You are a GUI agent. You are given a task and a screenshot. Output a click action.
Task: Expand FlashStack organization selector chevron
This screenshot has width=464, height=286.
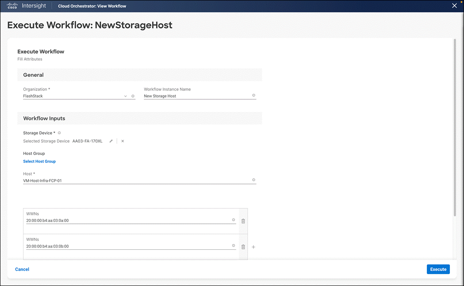pyautogui.click(x=125, y=96)
